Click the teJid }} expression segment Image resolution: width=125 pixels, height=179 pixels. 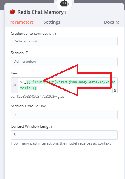tap(28, 88)
